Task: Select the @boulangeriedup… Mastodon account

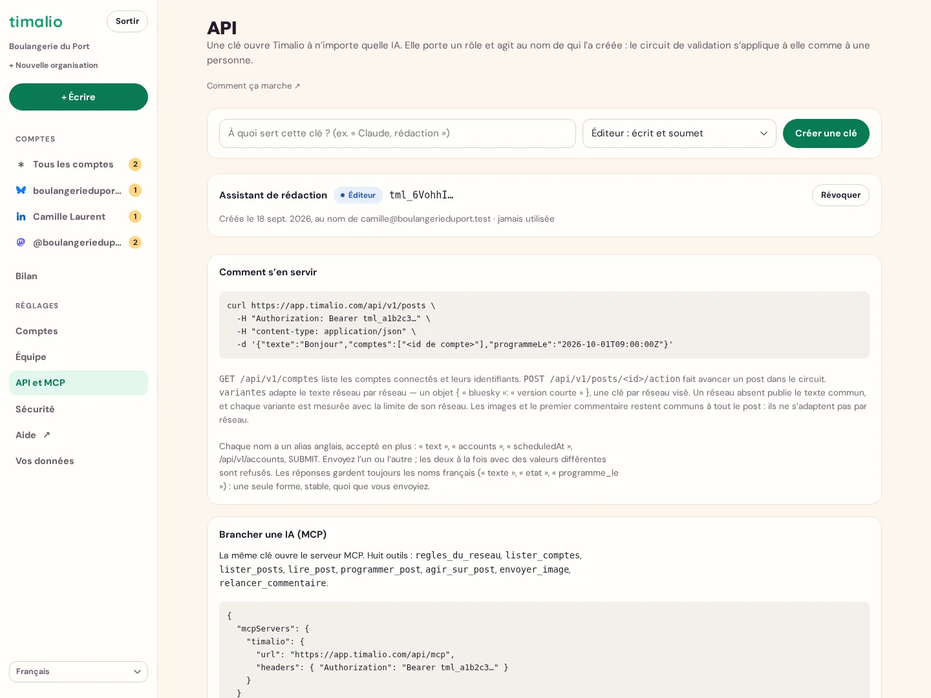Action: pos(78,242)
